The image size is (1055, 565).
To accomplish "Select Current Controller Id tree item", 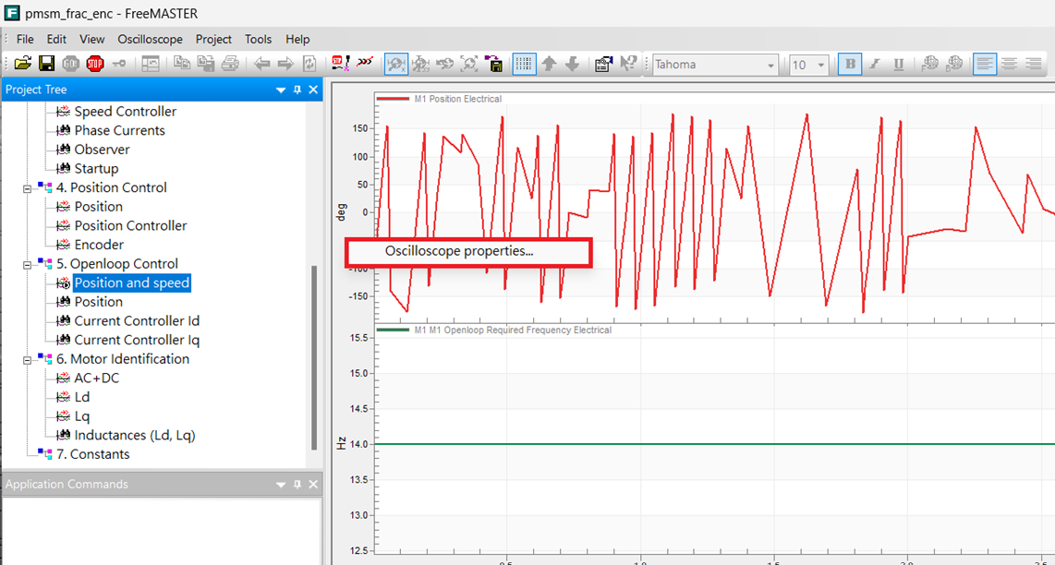I will pos(137,320).
